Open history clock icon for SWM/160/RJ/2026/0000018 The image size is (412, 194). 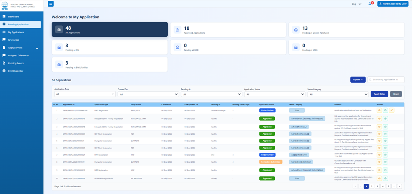(x=385, y=127)
